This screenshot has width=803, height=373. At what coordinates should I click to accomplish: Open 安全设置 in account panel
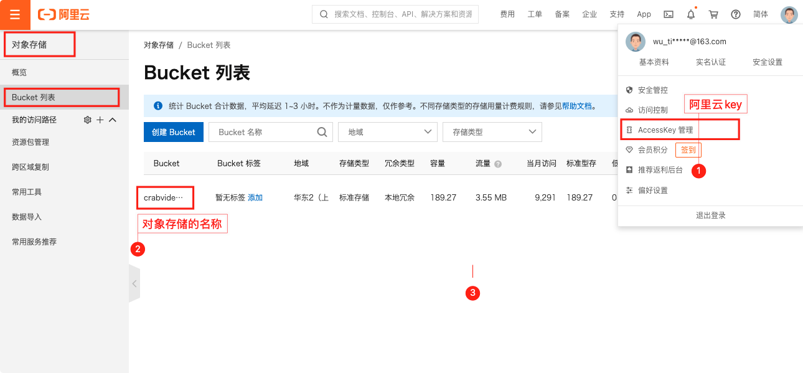pyautogui.click(x=768, y=62)
